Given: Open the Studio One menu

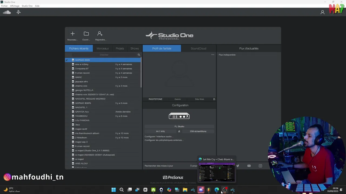Looking at the screenshot, I should [x=27, y=6].
